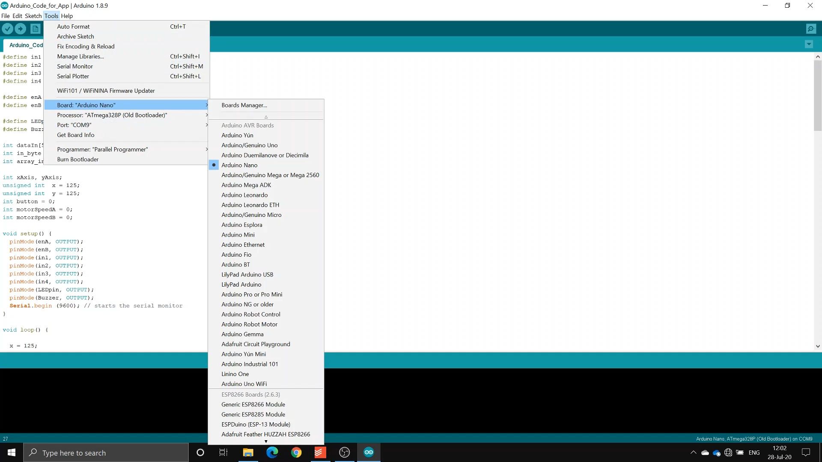Screen dimensions: 822x462
Task: Click Serial Plotter menu entry
Action: pyautogui.click(x=73, y=76)
